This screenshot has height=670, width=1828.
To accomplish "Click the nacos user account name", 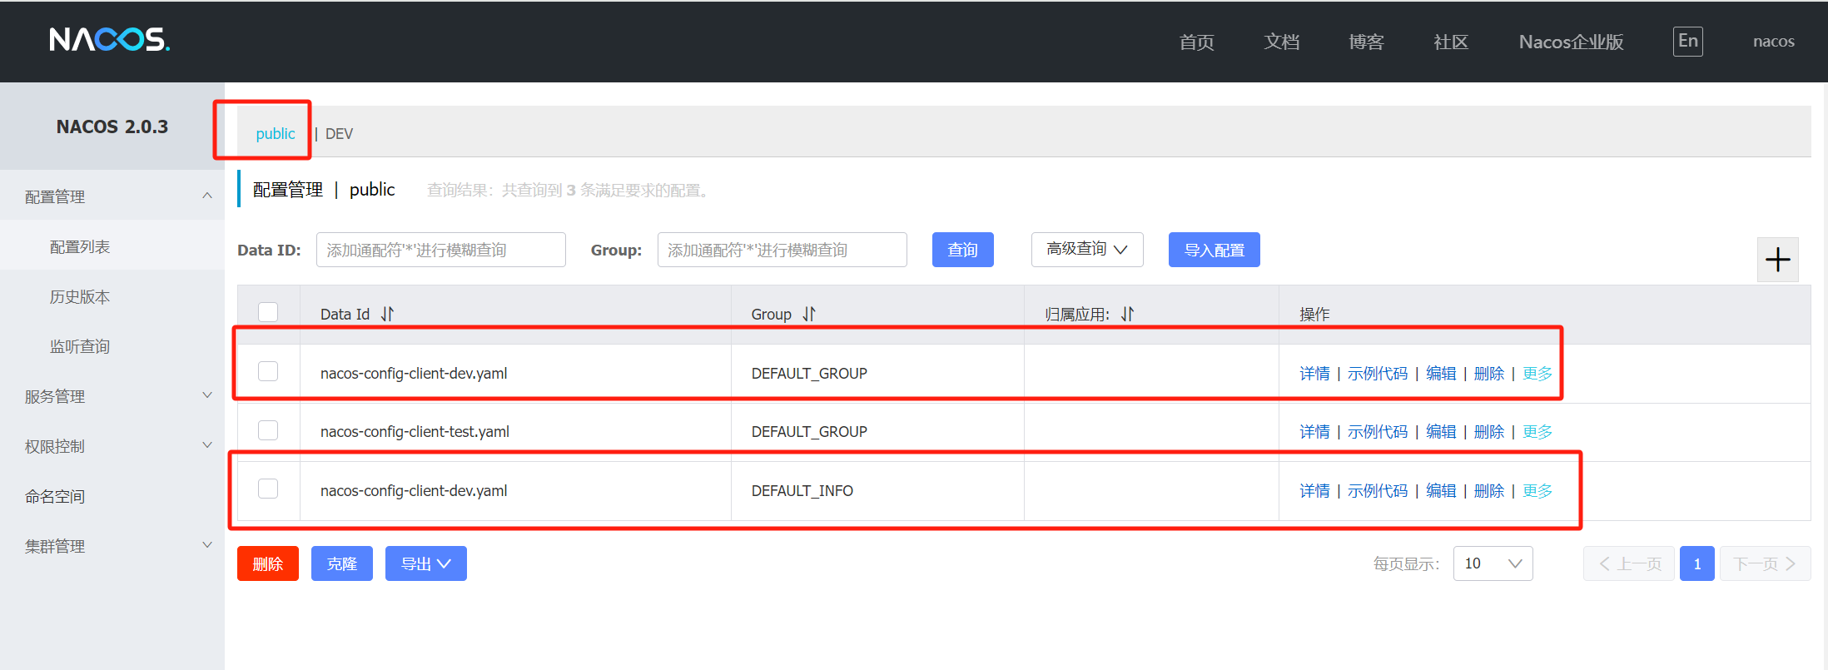I will tap(1773, 42).
